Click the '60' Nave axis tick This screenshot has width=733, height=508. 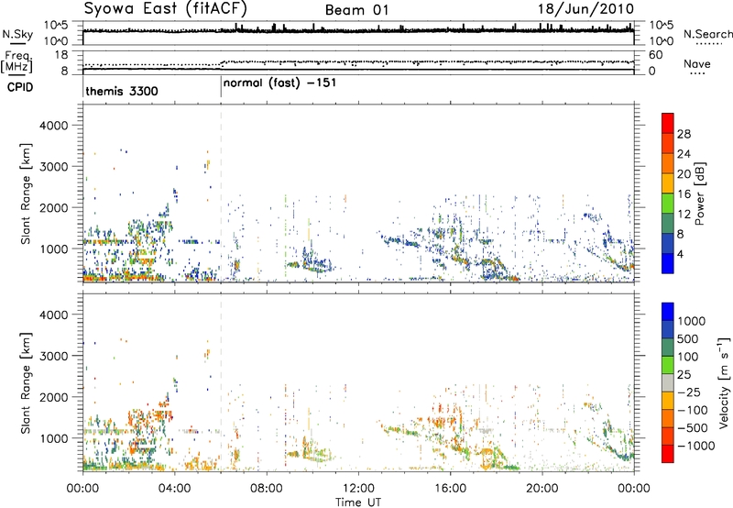[x=655, y=55]
